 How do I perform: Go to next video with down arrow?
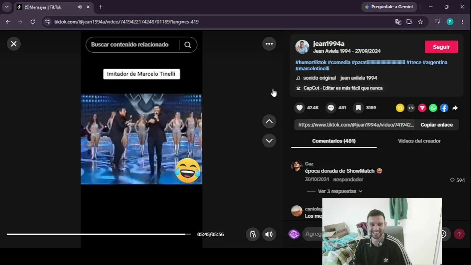click(x=269, y=141)
